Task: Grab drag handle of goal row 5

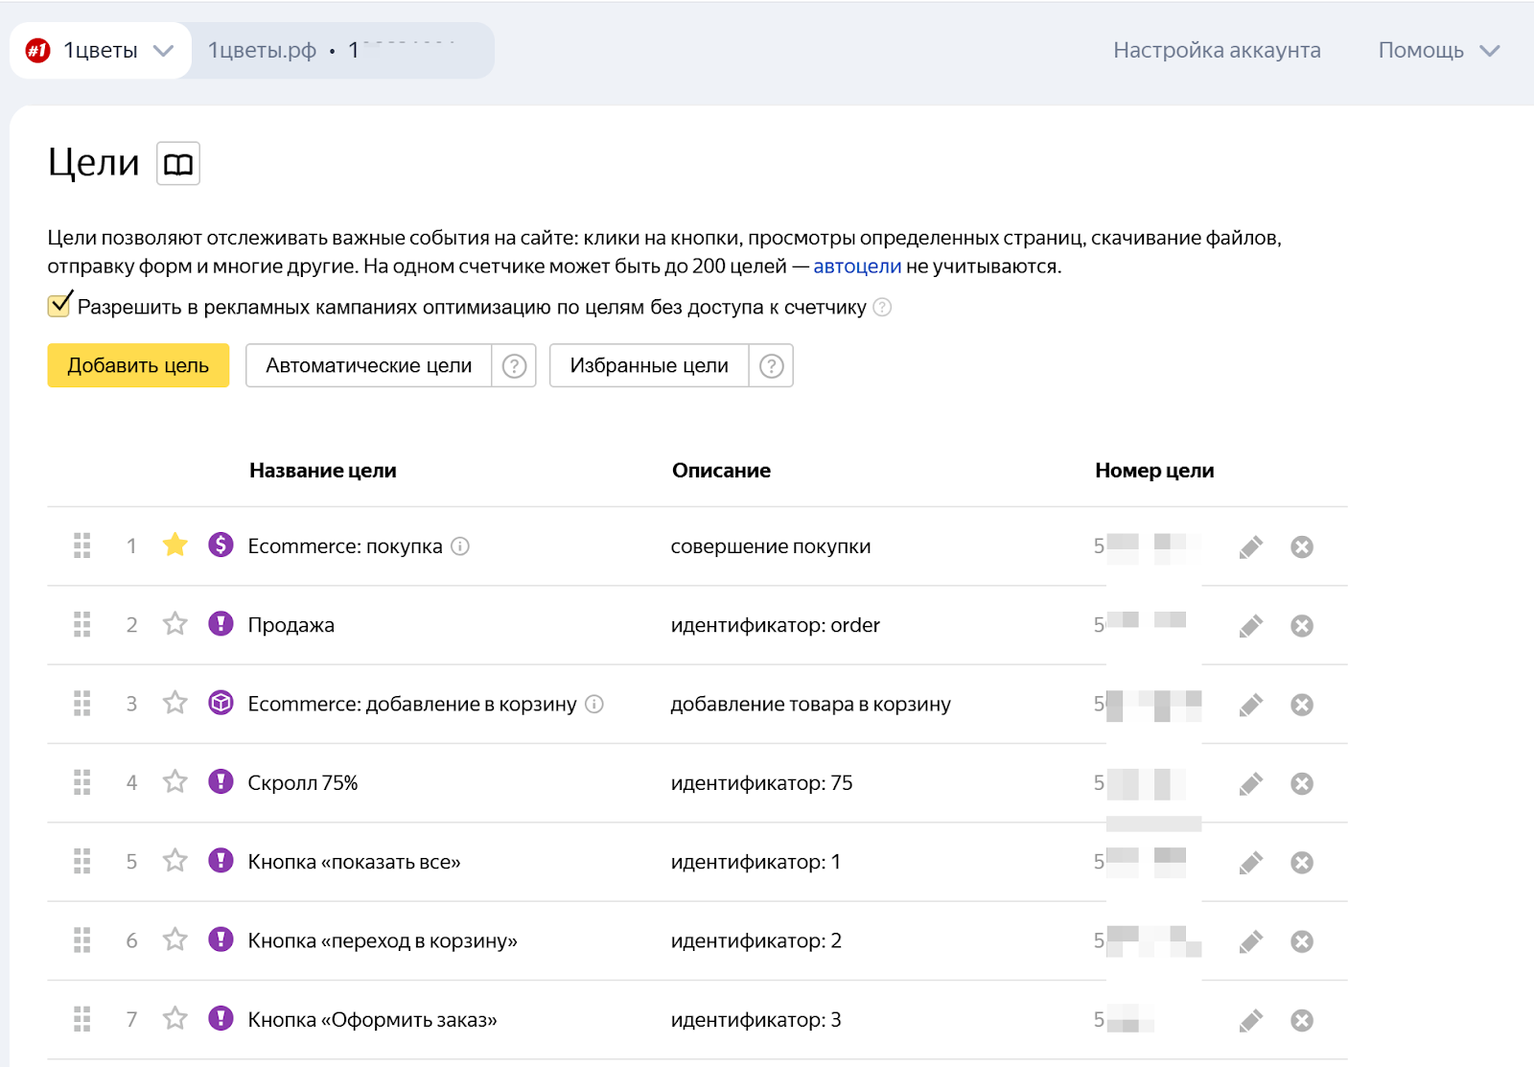Action: [82, 862]
